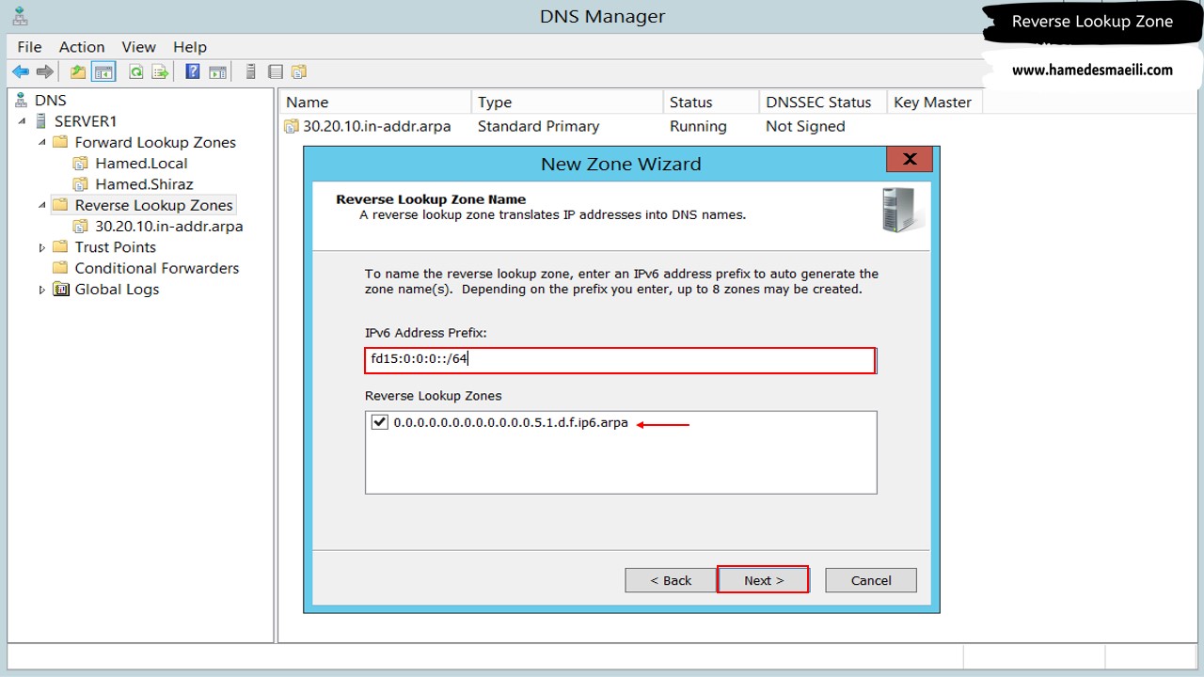
Task: Cancel the New Zone Wizard
Action: coord(871,580)
